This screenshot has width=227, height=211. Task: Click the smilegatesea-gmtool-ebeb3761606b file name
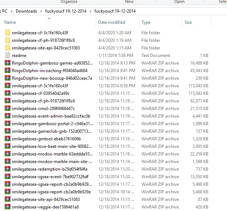(46, 139)
